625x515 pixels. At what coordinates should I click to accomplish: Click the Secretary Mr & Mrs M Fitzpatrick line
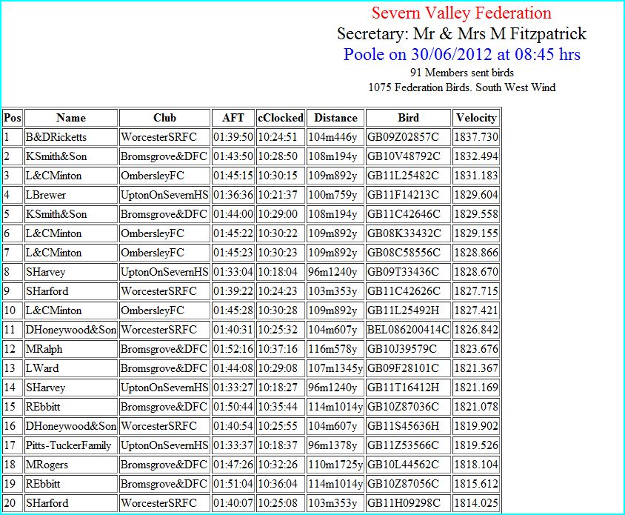point(461,34)
